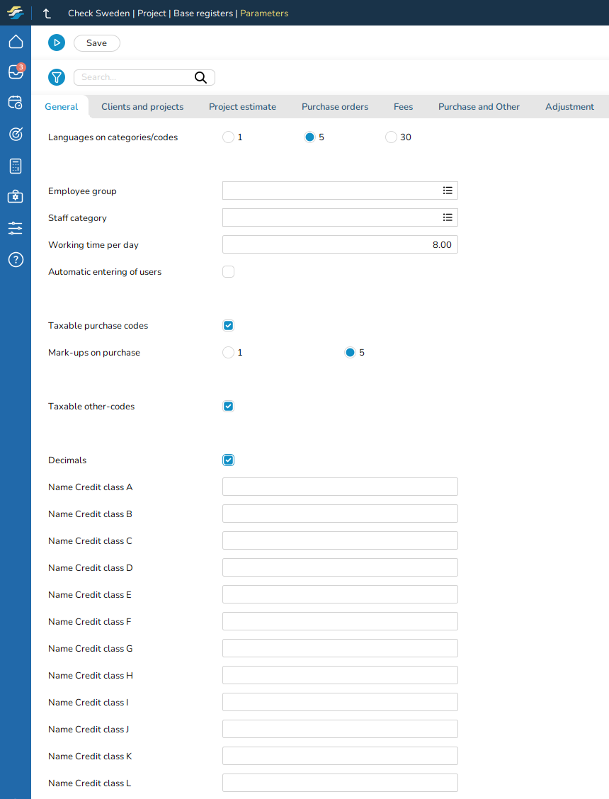Screen dimensions: 609x799
Task: Switch to Clients and projects tab
Action: (142, 107)
